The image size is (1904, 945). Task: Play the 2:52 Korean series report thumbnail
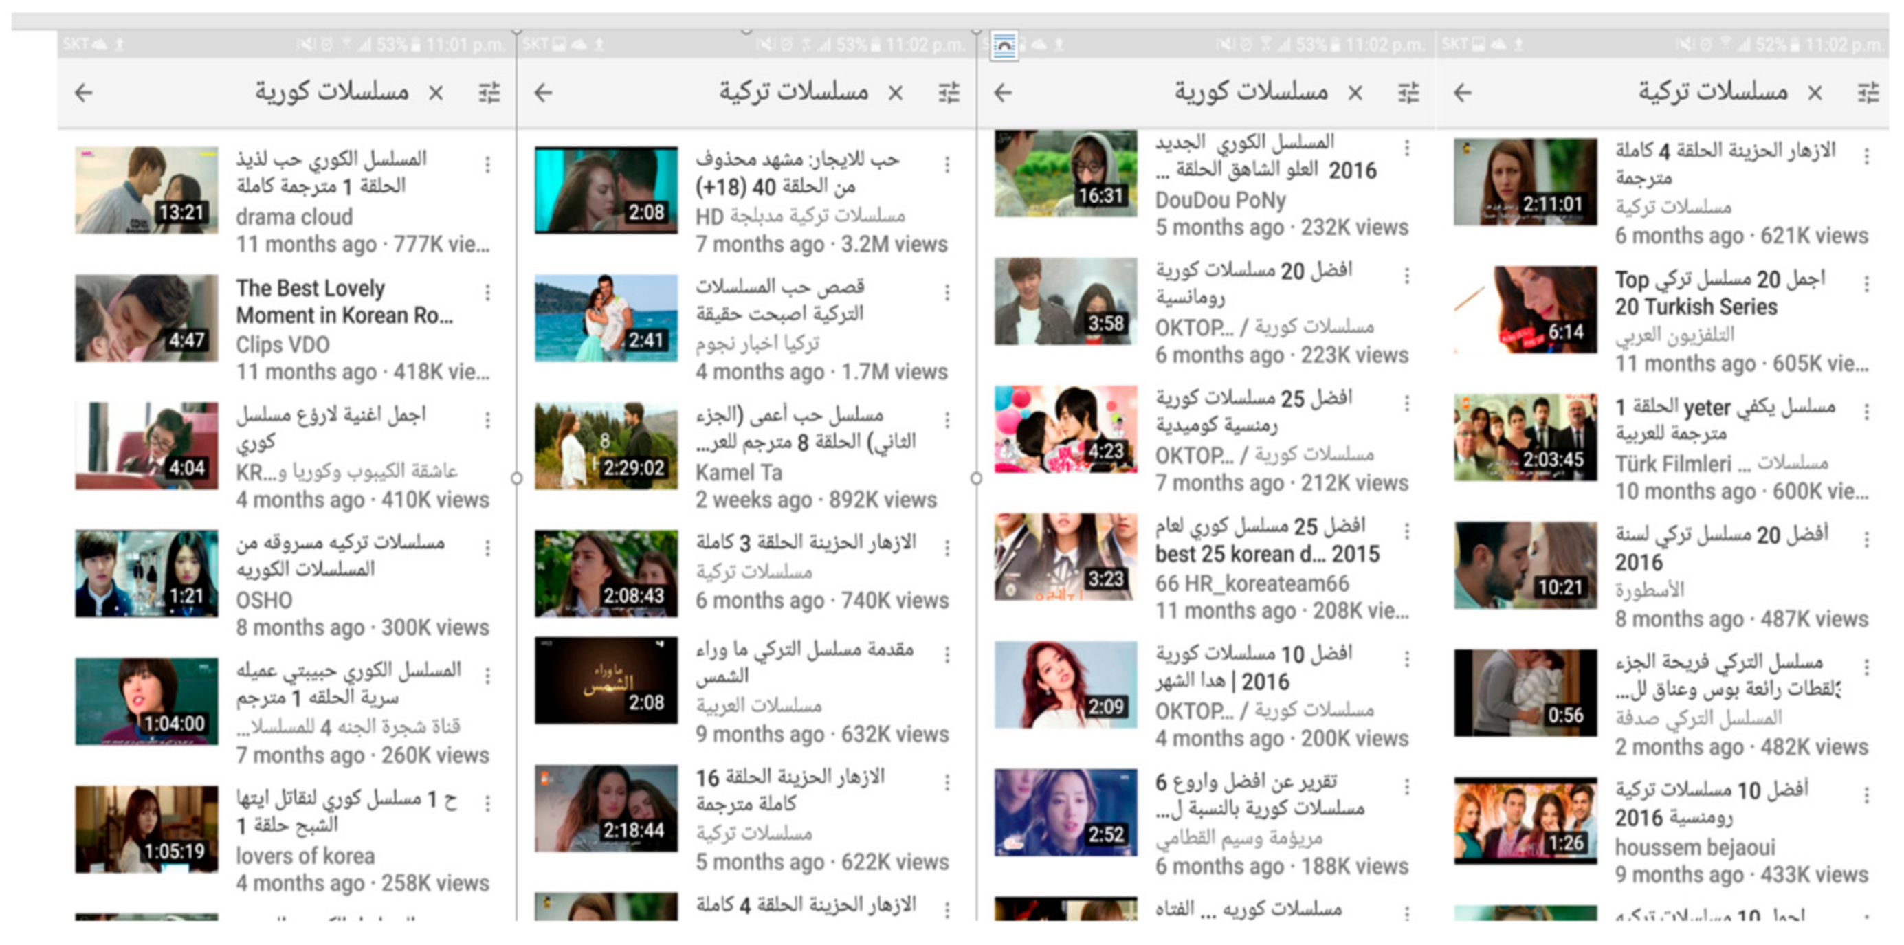[1066, 813]
